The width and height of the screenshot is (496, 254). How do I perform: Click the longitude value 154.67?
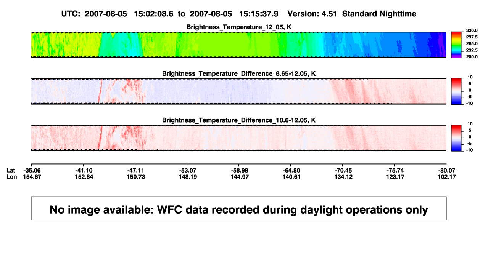(32, 177)
